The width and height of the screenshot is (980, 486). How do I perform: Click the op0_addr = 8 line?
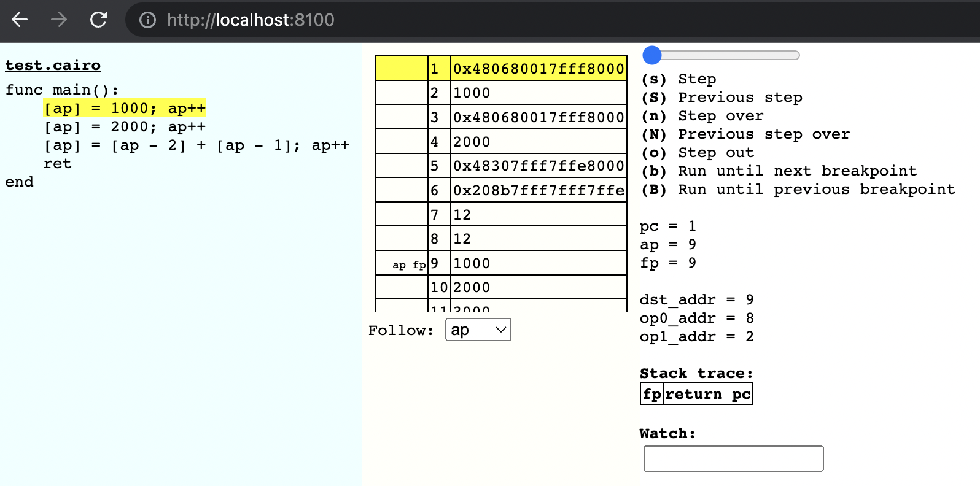[697, 318]
